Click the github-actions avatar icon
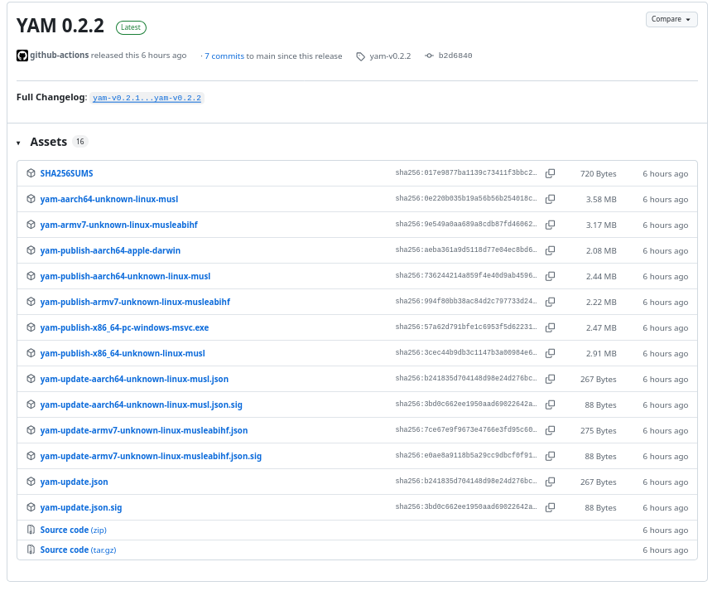 (22, 56)
